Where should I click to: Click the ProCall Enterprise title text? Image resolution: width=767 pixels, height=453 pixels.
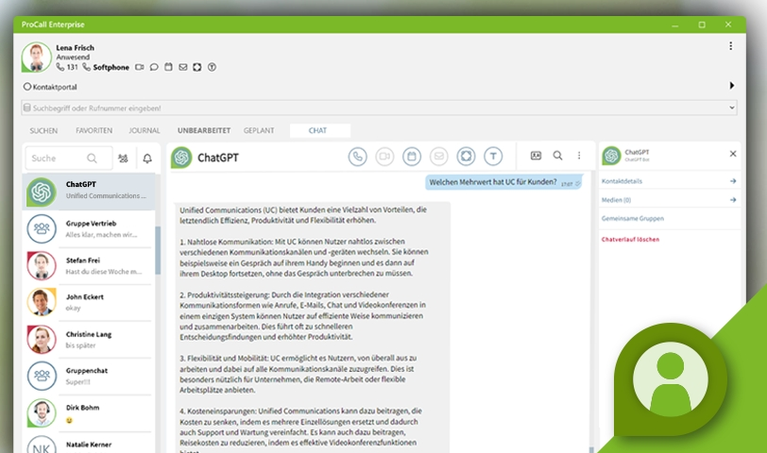coord(53,25)
